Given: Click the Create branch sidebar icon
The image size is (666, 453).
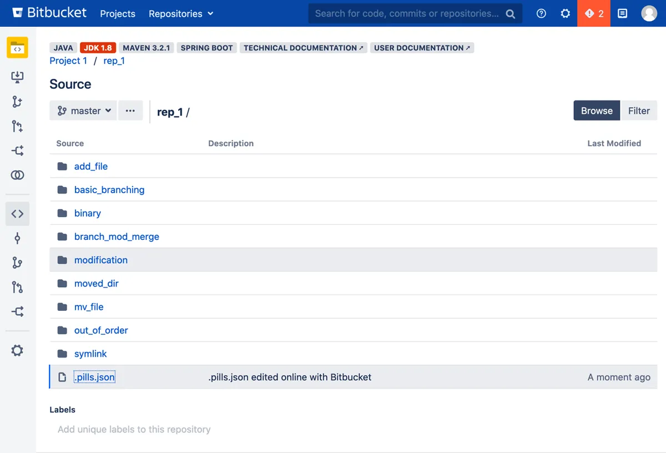Looking at the screenshot, I should point(17,102).
